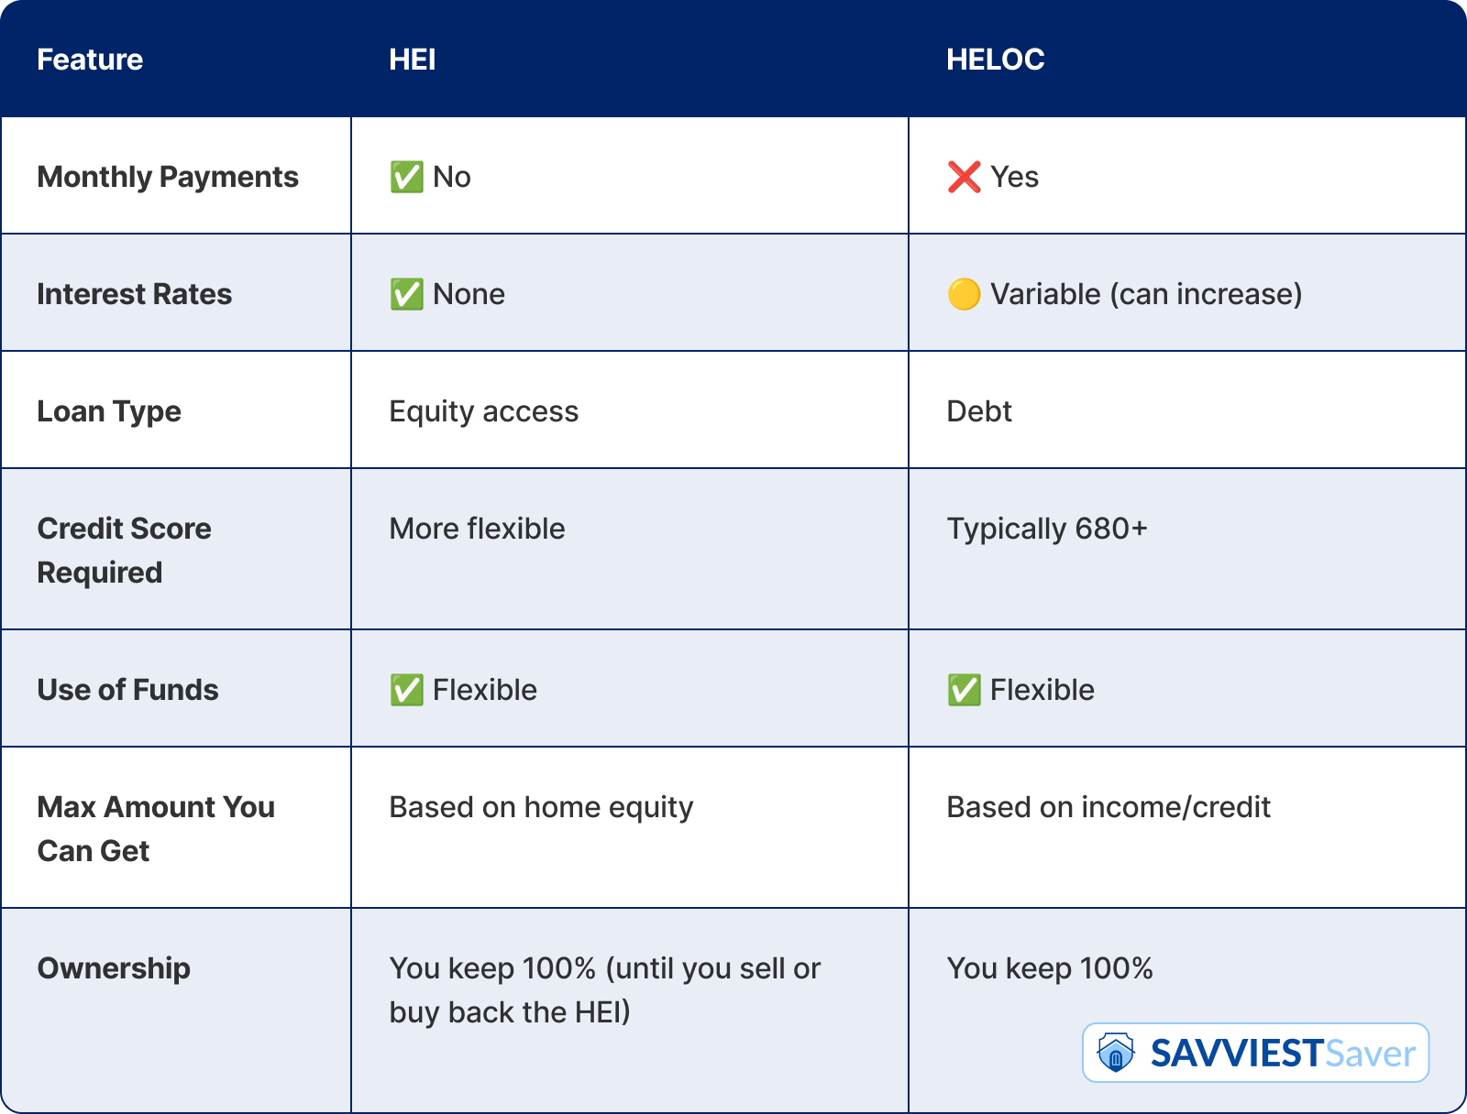1467x1114 pixels.
Task: Click the "Equity access" cell text
Action: [x=483, y=411]
